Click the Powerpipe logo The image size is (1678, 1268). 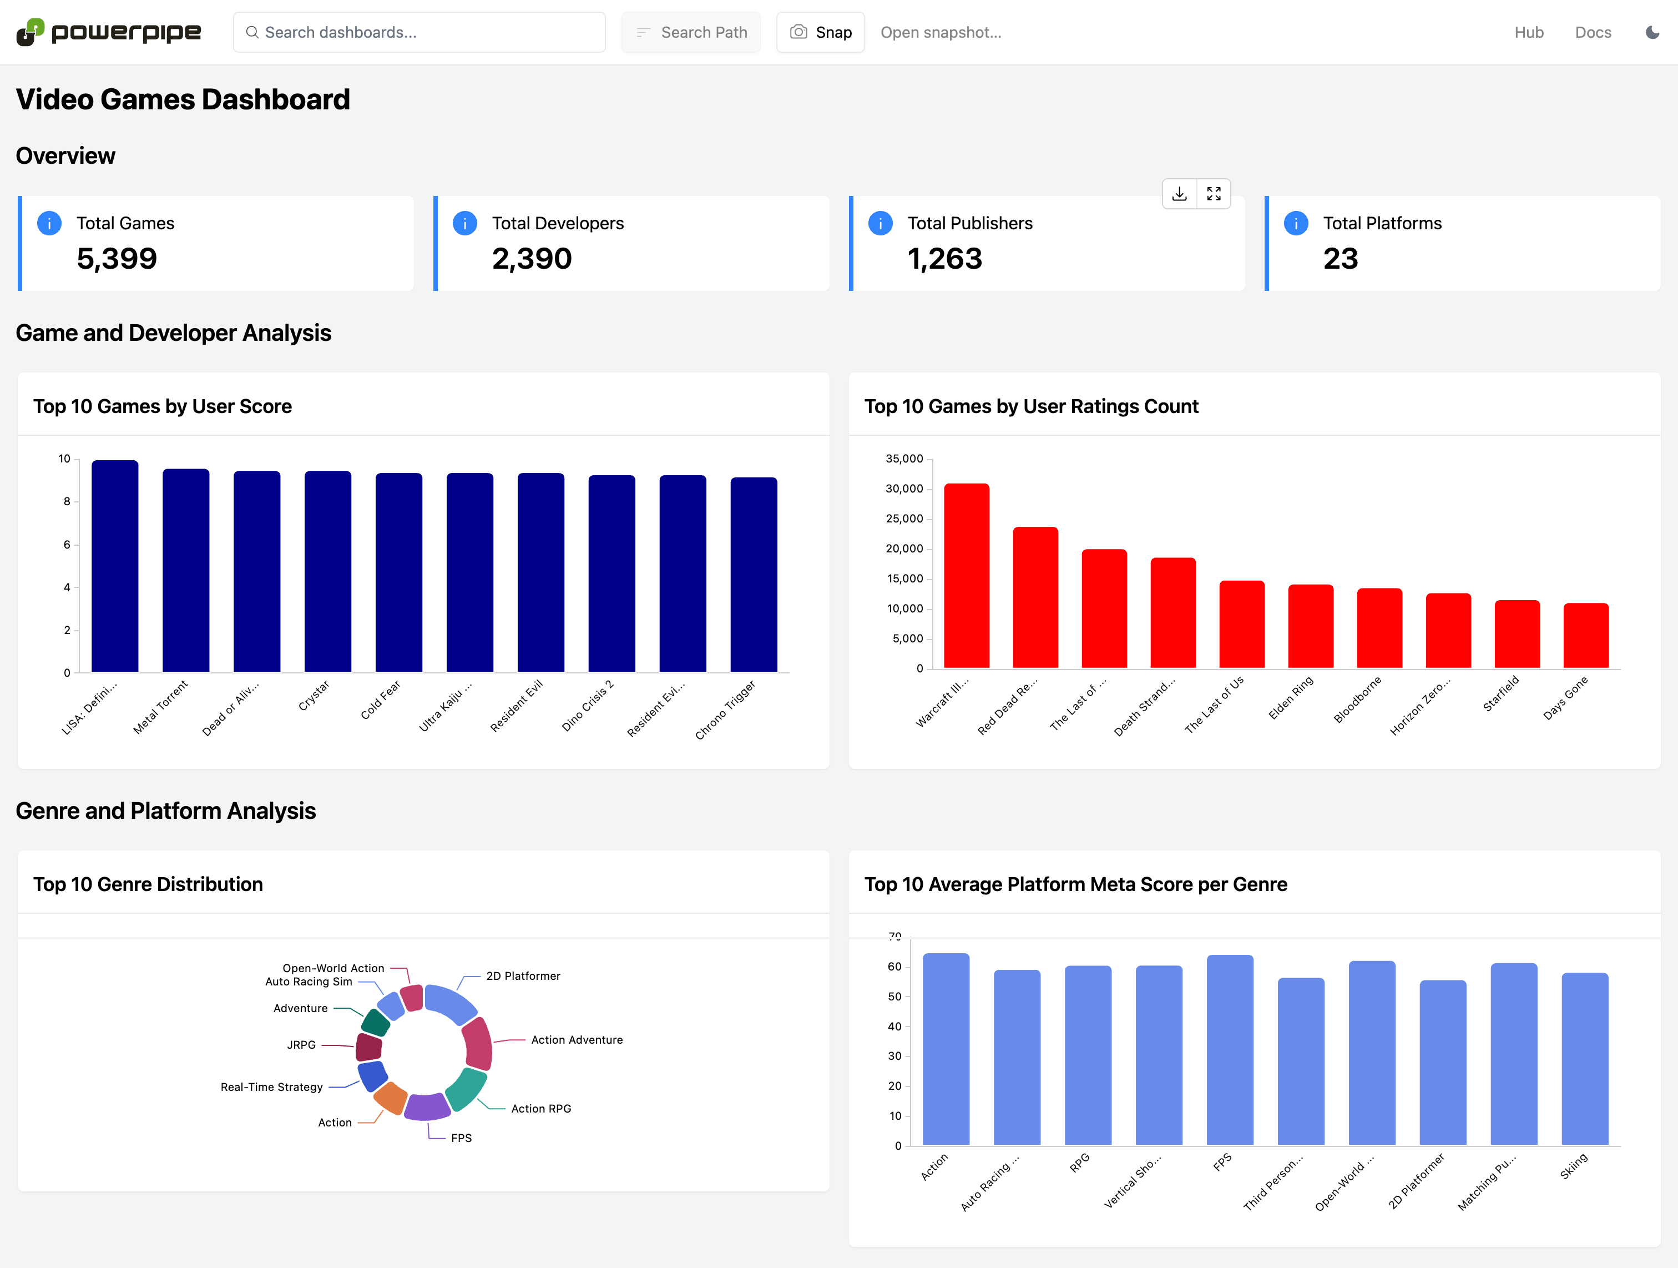(108, 32)
